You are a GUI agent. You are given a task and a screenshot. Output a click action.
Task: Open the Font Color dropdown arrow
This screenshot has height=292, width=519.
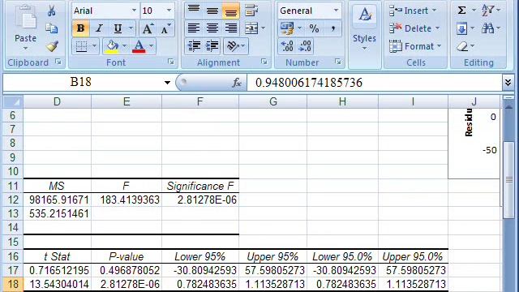[x=152, y=46]
